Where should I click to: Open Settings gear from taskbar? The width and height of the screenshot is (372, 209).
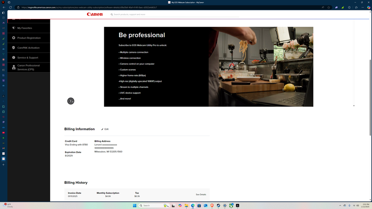[225, 205]
